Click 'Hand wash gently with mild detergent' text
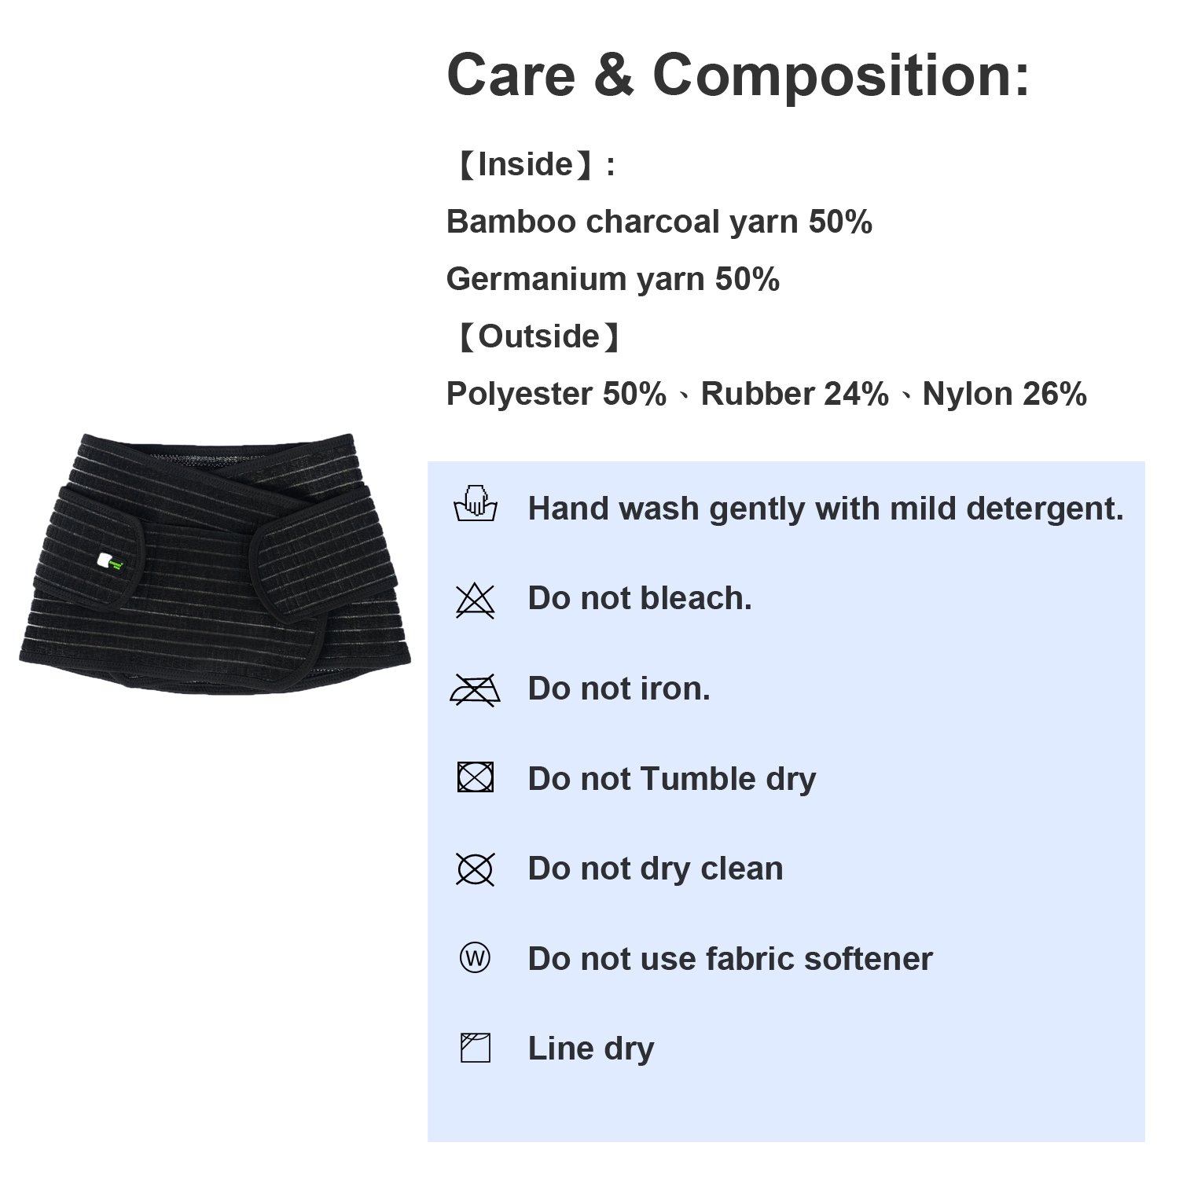 [x=825, y=509]
